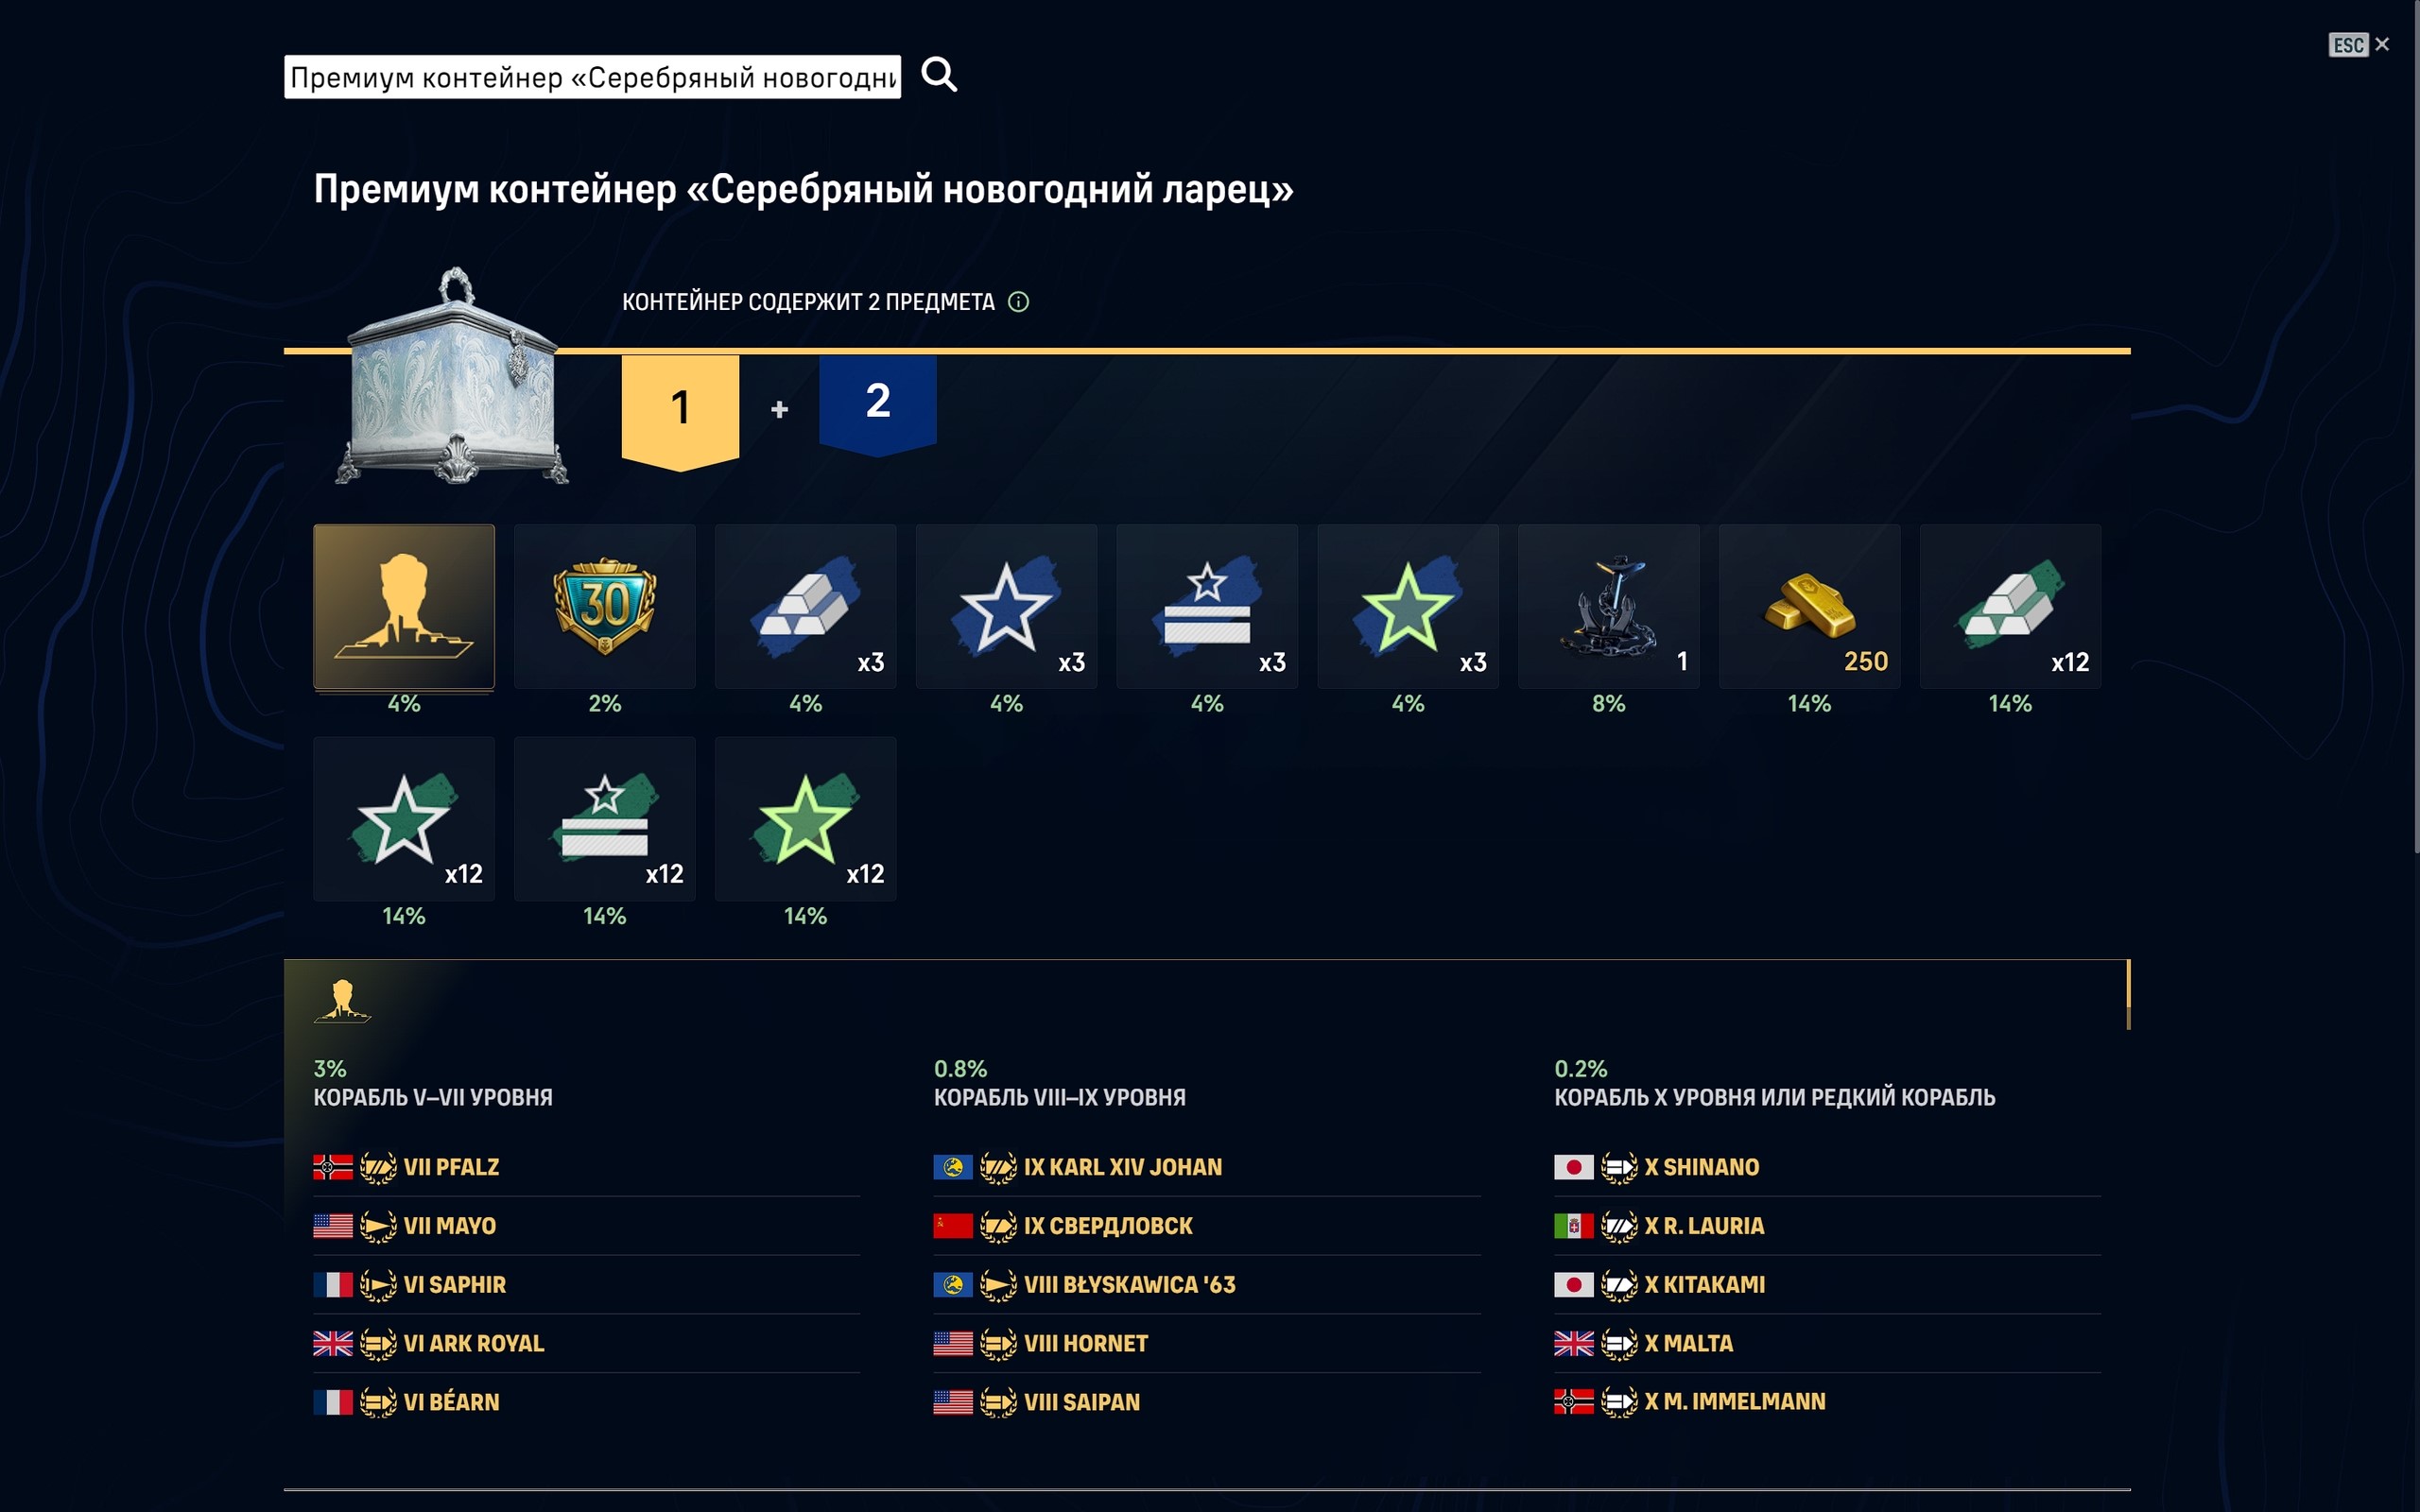Close the window with the ESC button
The height and width of the screenshot is (1512, 2420).
[x=2358, y=45]
